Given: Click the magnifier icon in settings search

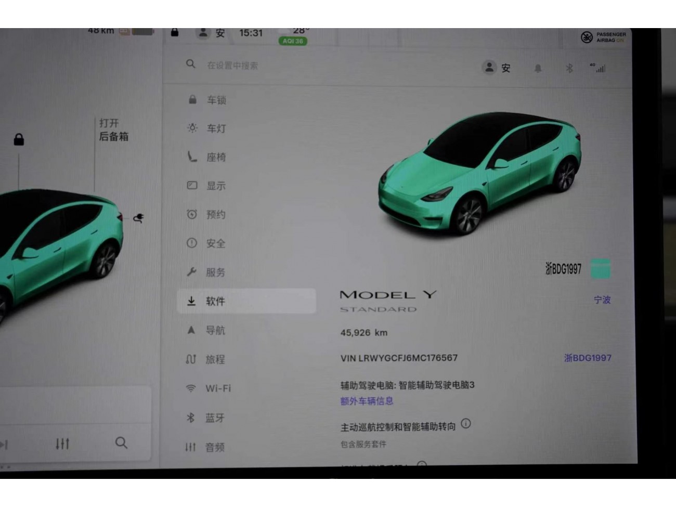Looking at the screenshot, I should 191,64.
